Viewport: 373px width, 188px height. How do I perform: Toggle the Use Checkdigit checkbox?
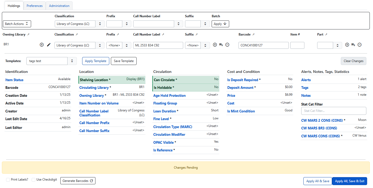point(33,180)
